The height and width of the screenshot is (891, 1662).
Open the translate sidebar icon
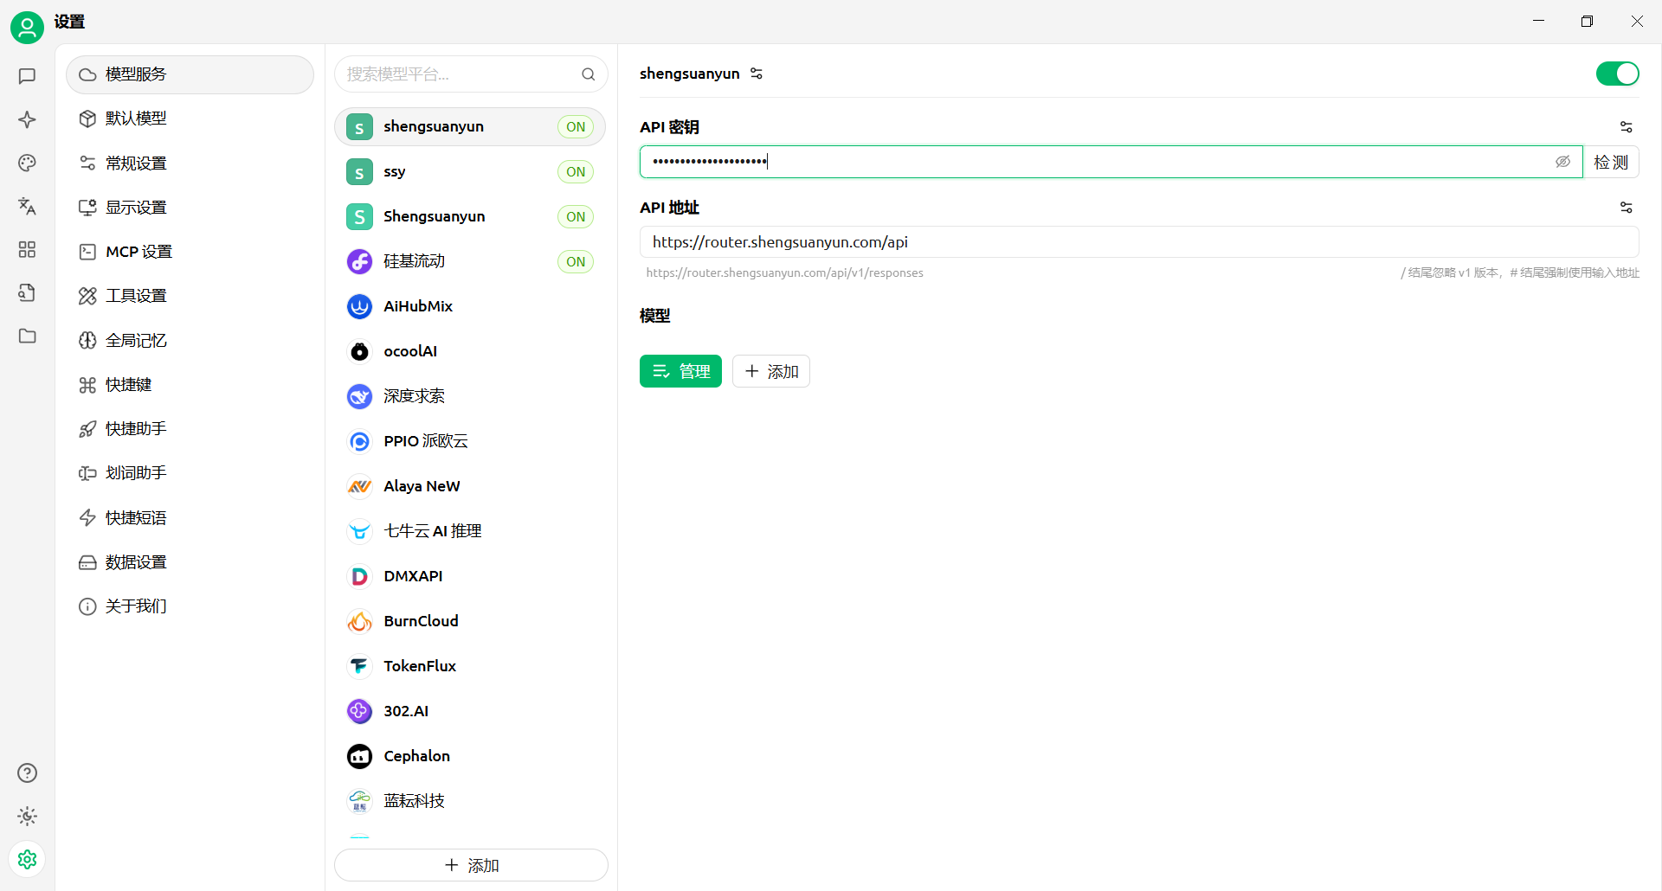click(x=27, y=206)
